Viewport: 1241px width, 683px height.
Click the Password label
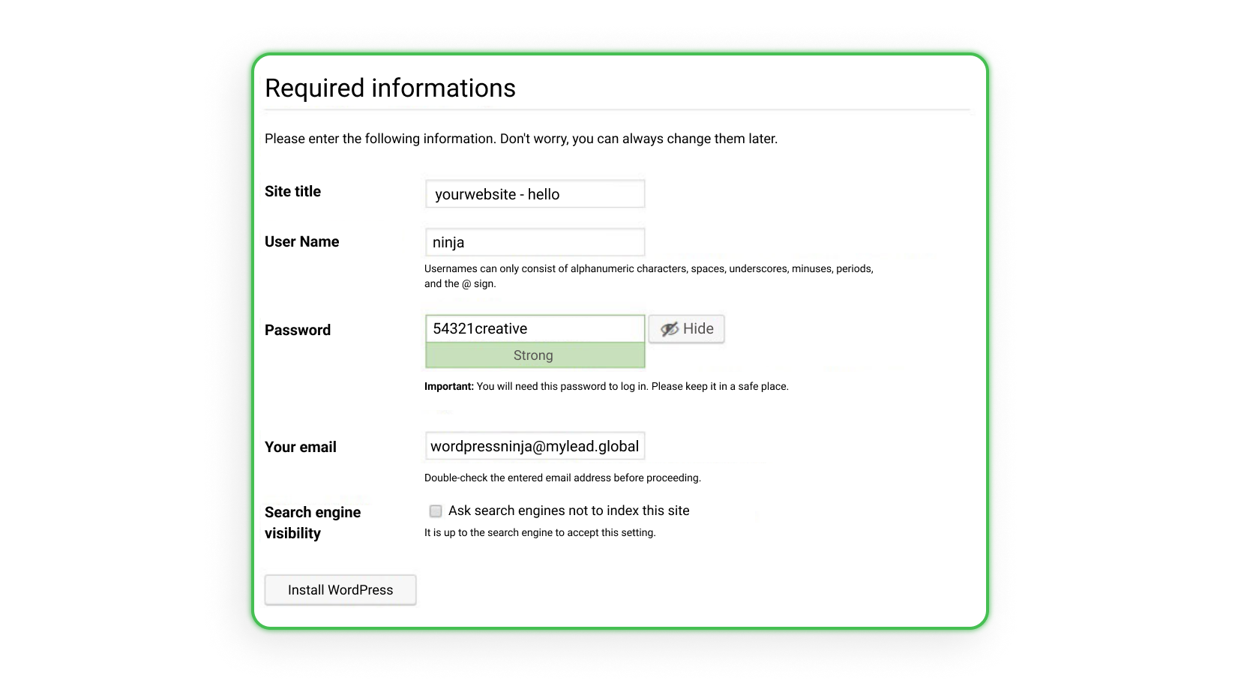point(297,330)
